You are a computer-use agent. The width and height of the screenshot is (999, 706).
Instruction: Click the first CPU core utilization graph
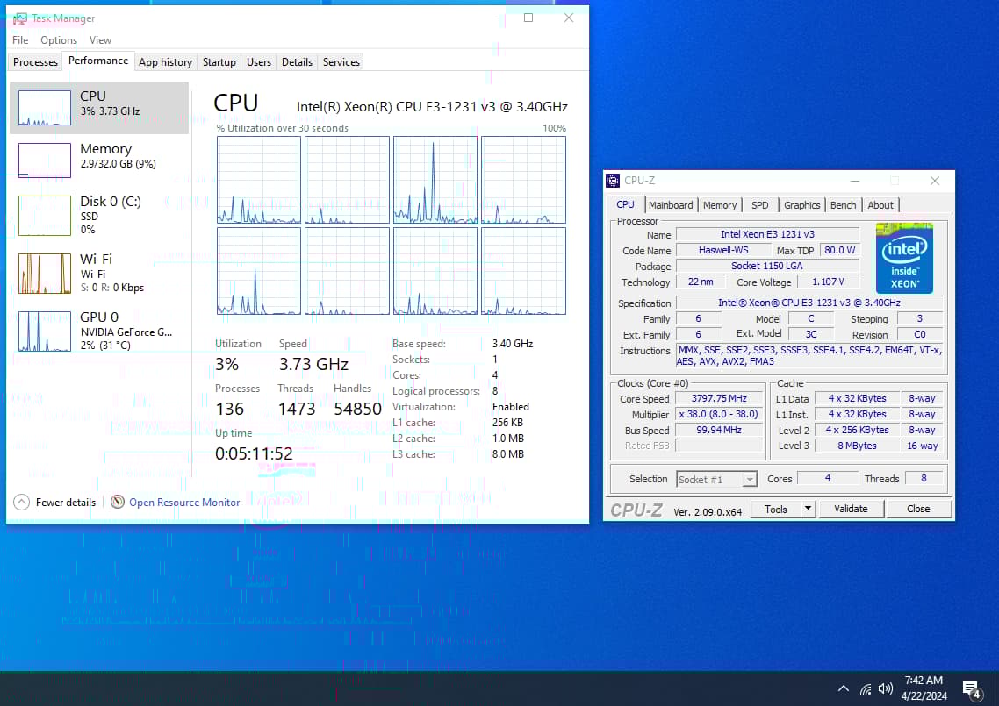(x=258, y=180)
